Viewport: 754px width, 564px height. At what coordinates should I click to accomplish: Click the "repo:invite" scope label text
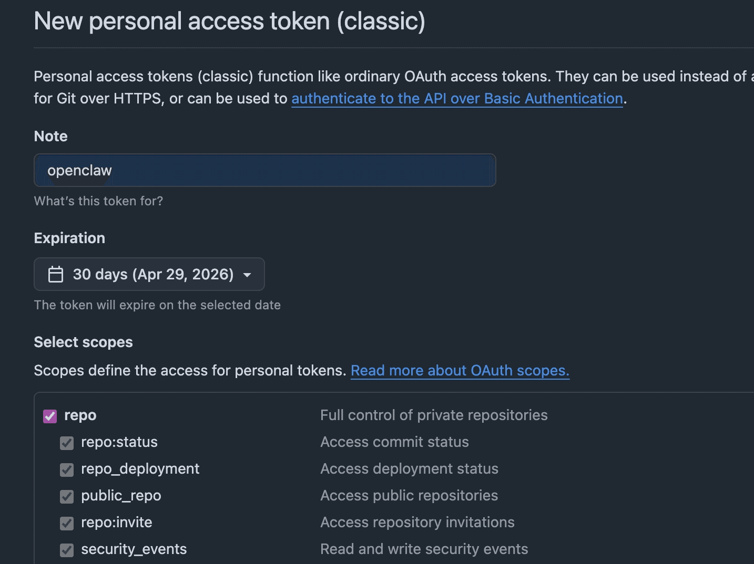116,523
